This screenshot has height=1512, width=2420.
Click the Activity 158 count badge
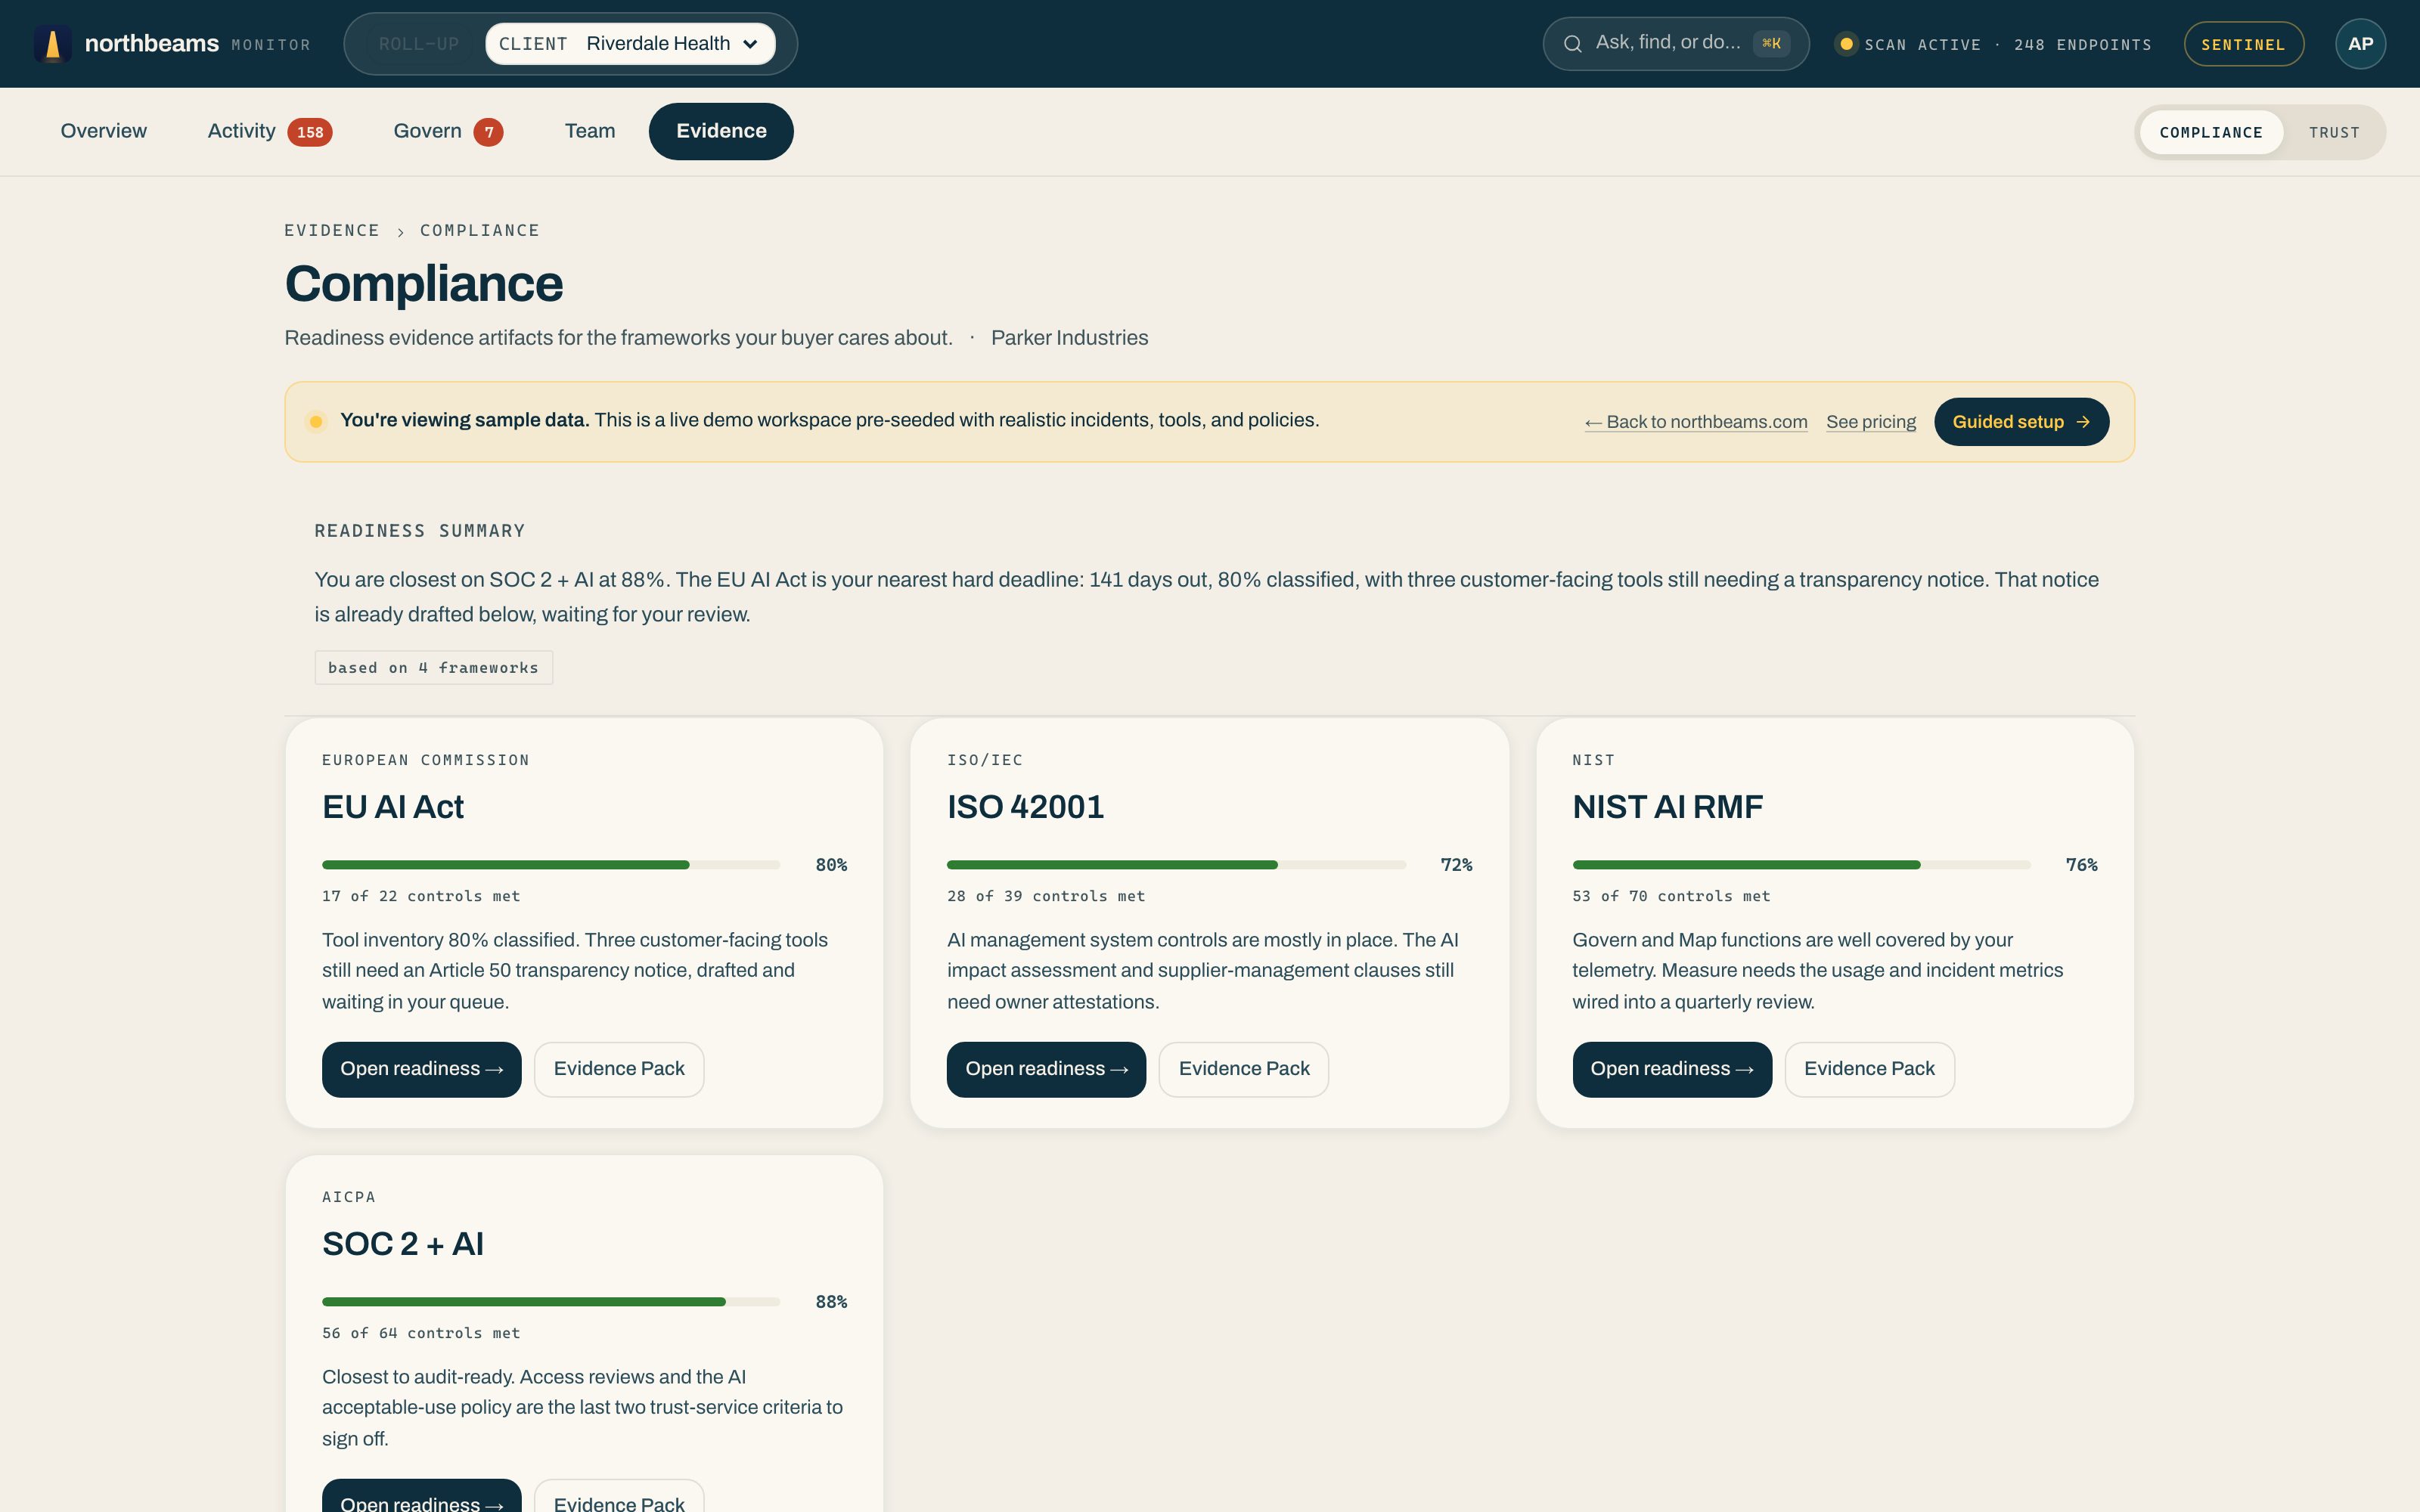pyautogui.click(x=310, y=132)
